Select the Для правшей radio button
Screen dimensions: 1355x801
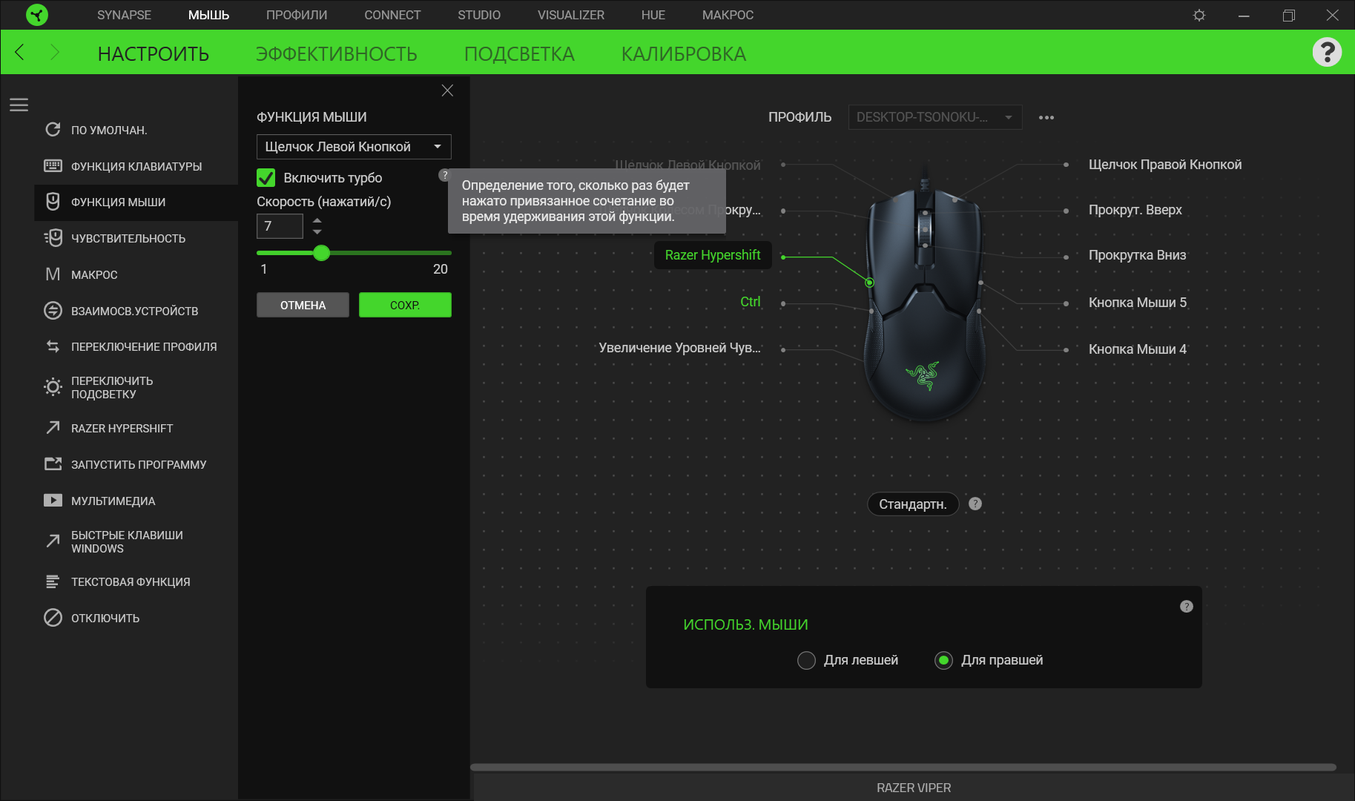point(943,660)
